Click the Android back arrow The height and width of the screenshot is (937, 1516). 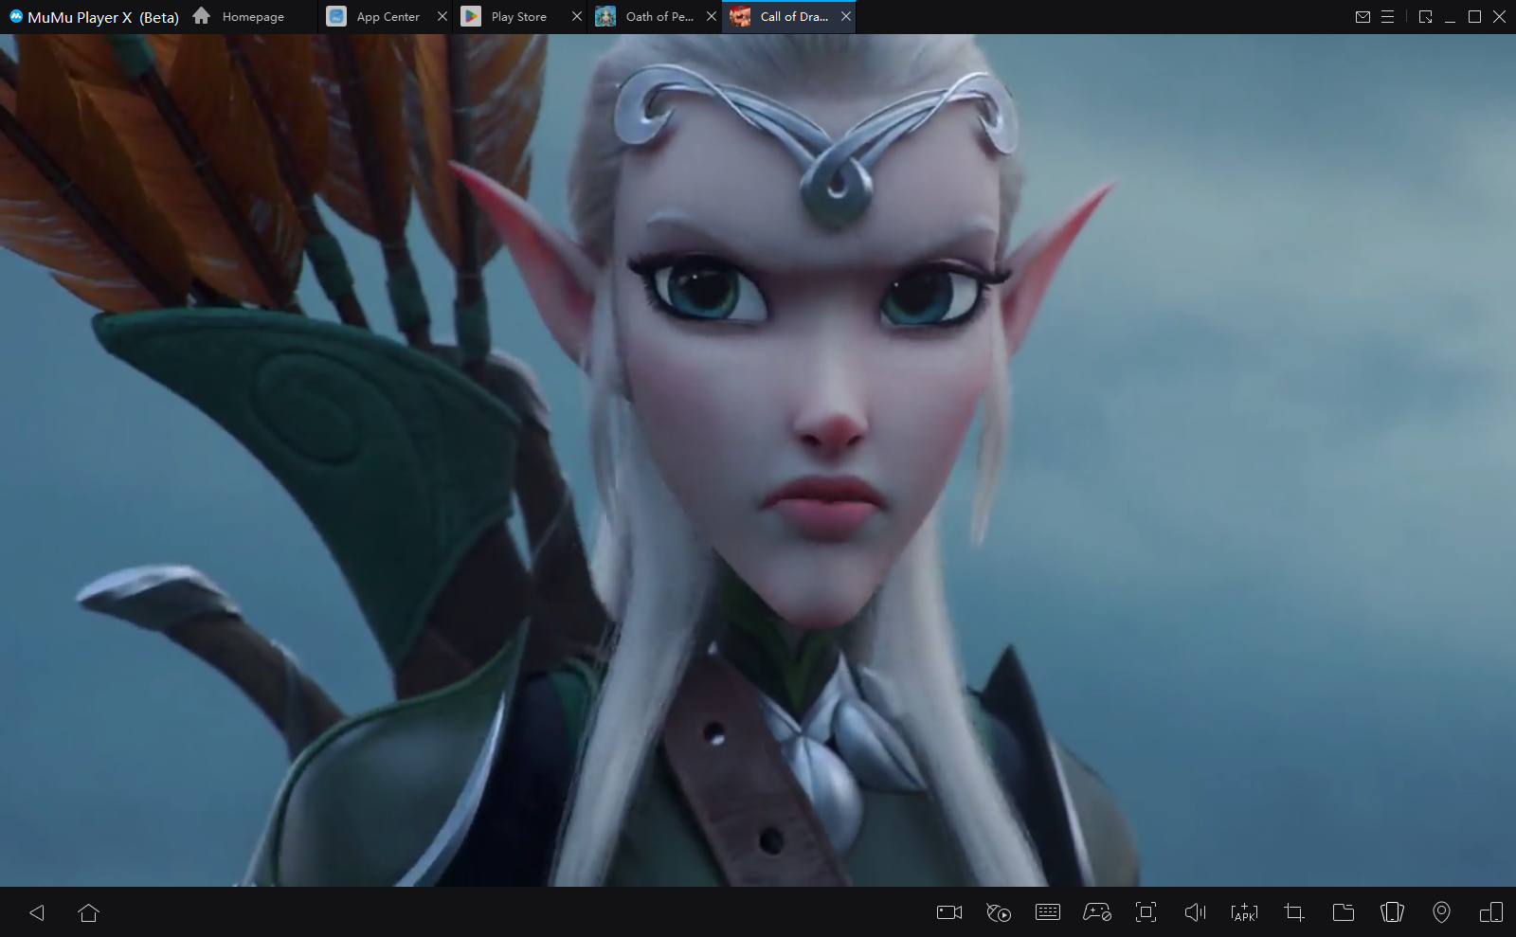click(x=37, y=912)
